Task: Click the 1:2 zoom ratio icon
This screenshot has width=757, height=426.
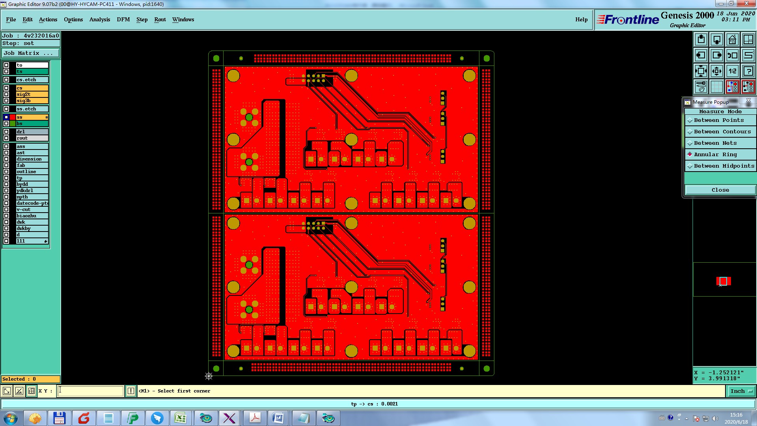Action: point(732,71)
